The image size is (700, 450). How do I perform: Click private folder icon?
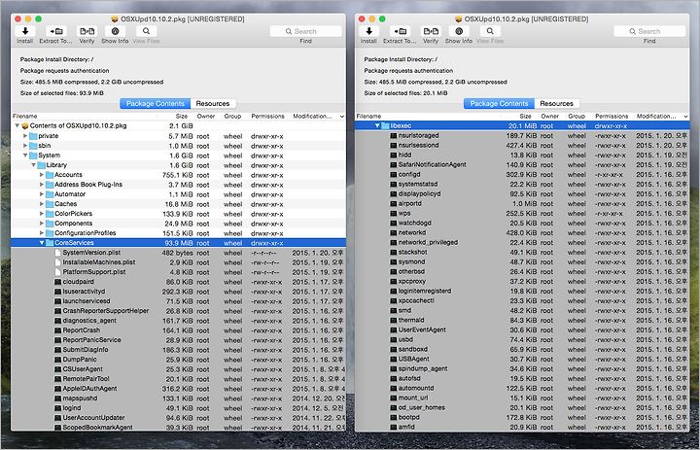(x=33, y=136)
